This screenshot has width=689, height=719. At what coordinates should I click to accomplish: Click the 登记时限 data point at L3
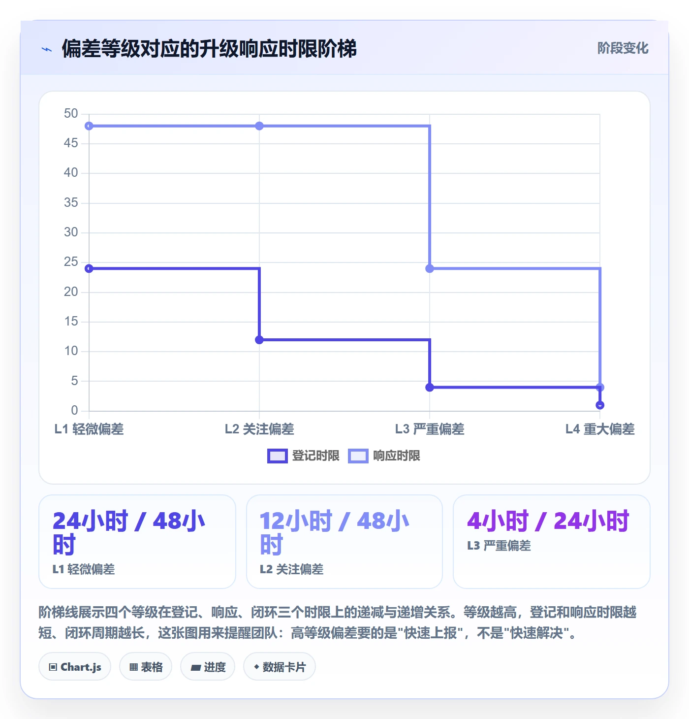coord(430,388)
